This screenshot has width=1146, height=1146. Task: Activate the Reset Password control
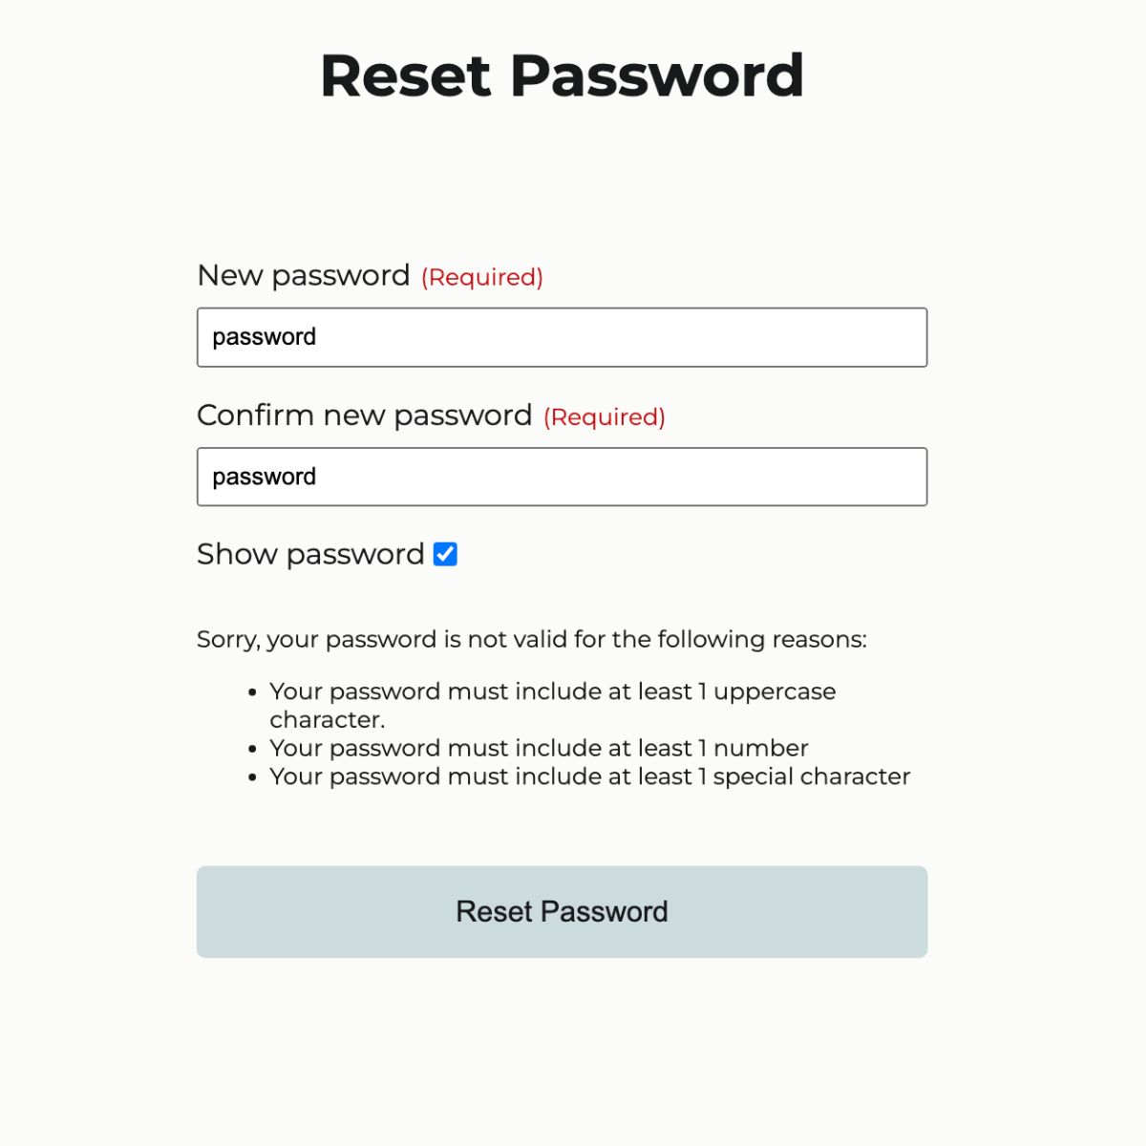(562, 911)
